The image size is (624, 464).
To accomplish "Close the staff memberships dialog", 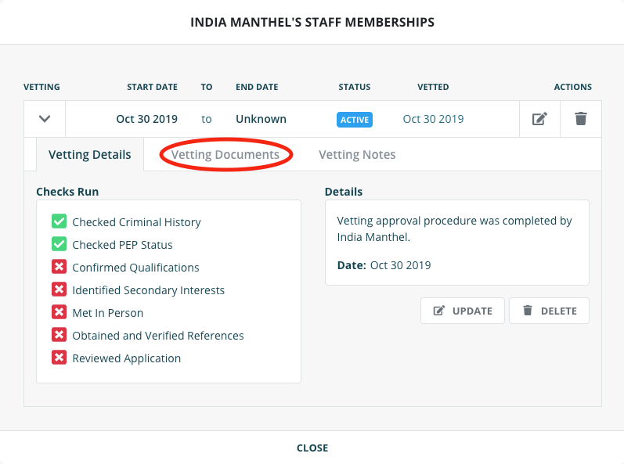I will [312, 448].
